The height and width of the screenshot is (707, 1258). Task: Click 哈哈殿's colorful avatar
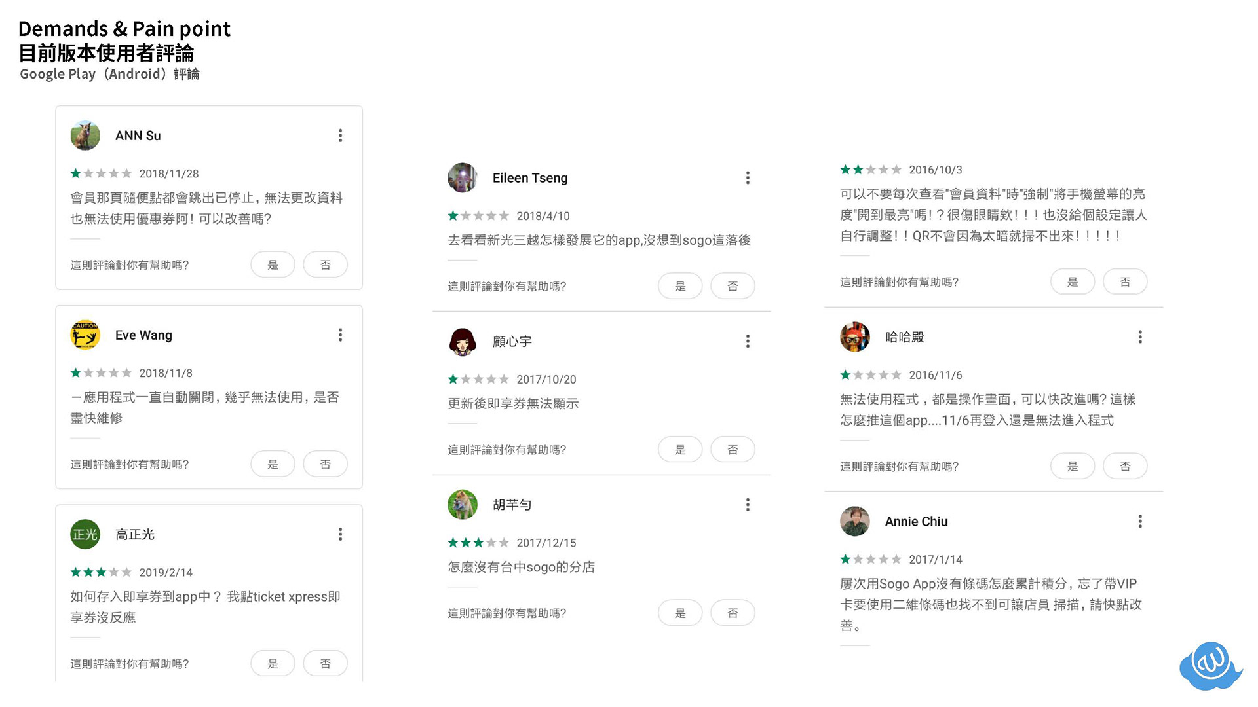855,337
